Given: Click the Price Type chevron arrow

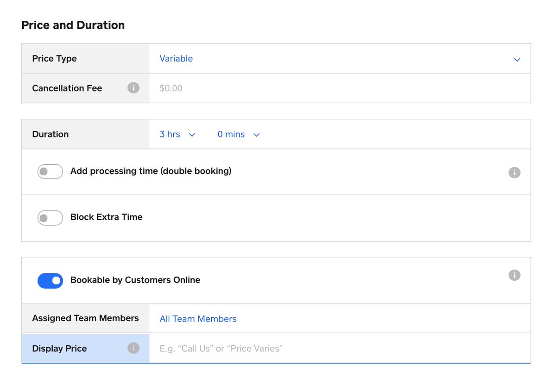Looking at the screenshot, I should click(517, 60).
